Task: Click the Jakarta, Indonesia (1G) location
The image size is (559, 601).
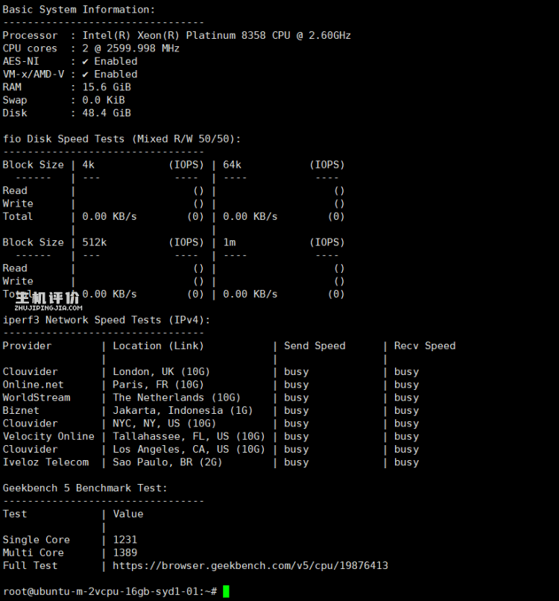Action: [x=183, y=410]
